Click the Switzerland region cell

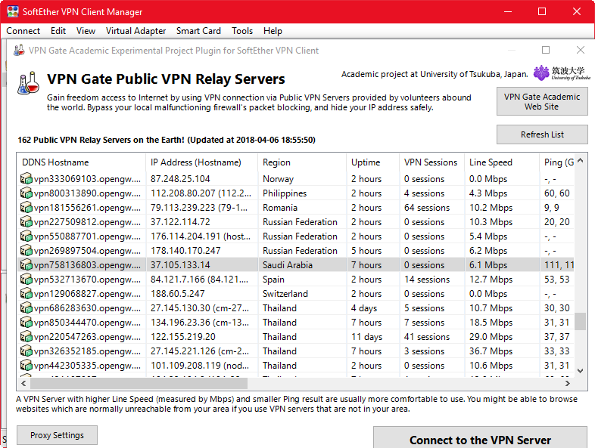coord(285,294)
